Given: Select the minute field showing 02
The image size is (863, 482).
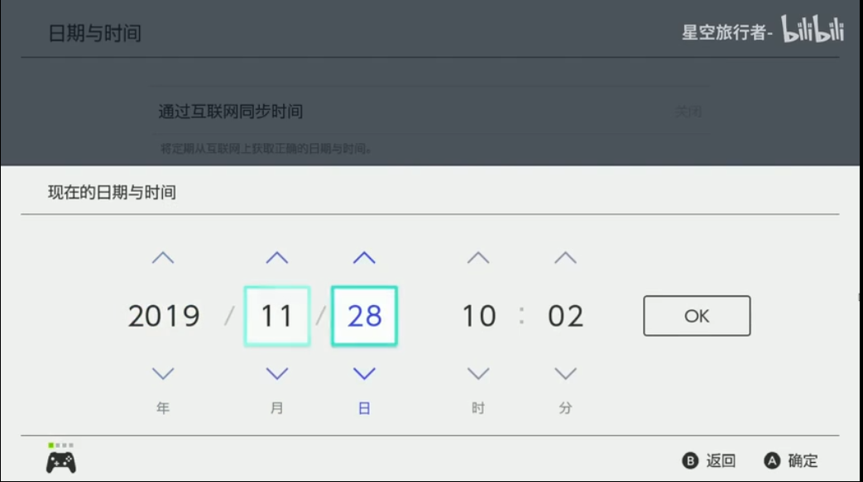Looking at the screenshot, I should [x=565, y=316].
